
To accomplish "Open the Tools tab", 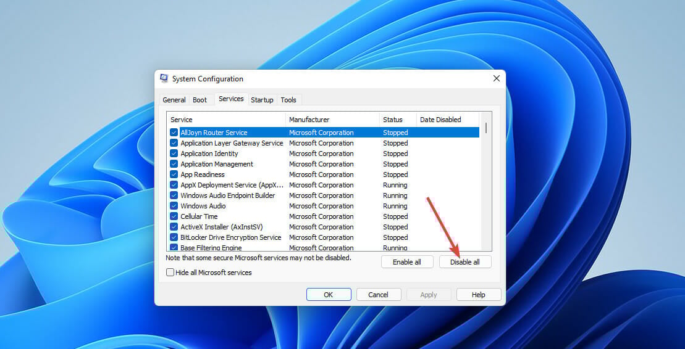I will 288,100.
